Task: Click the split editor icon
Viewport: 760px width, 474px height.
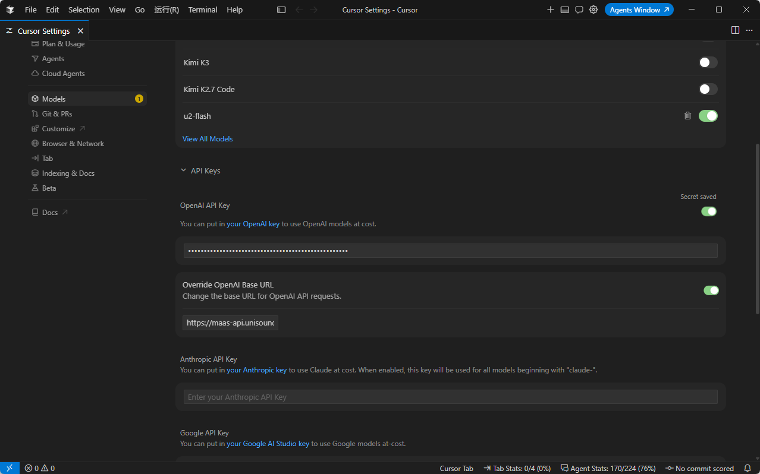Action: [x=735, y=30]
